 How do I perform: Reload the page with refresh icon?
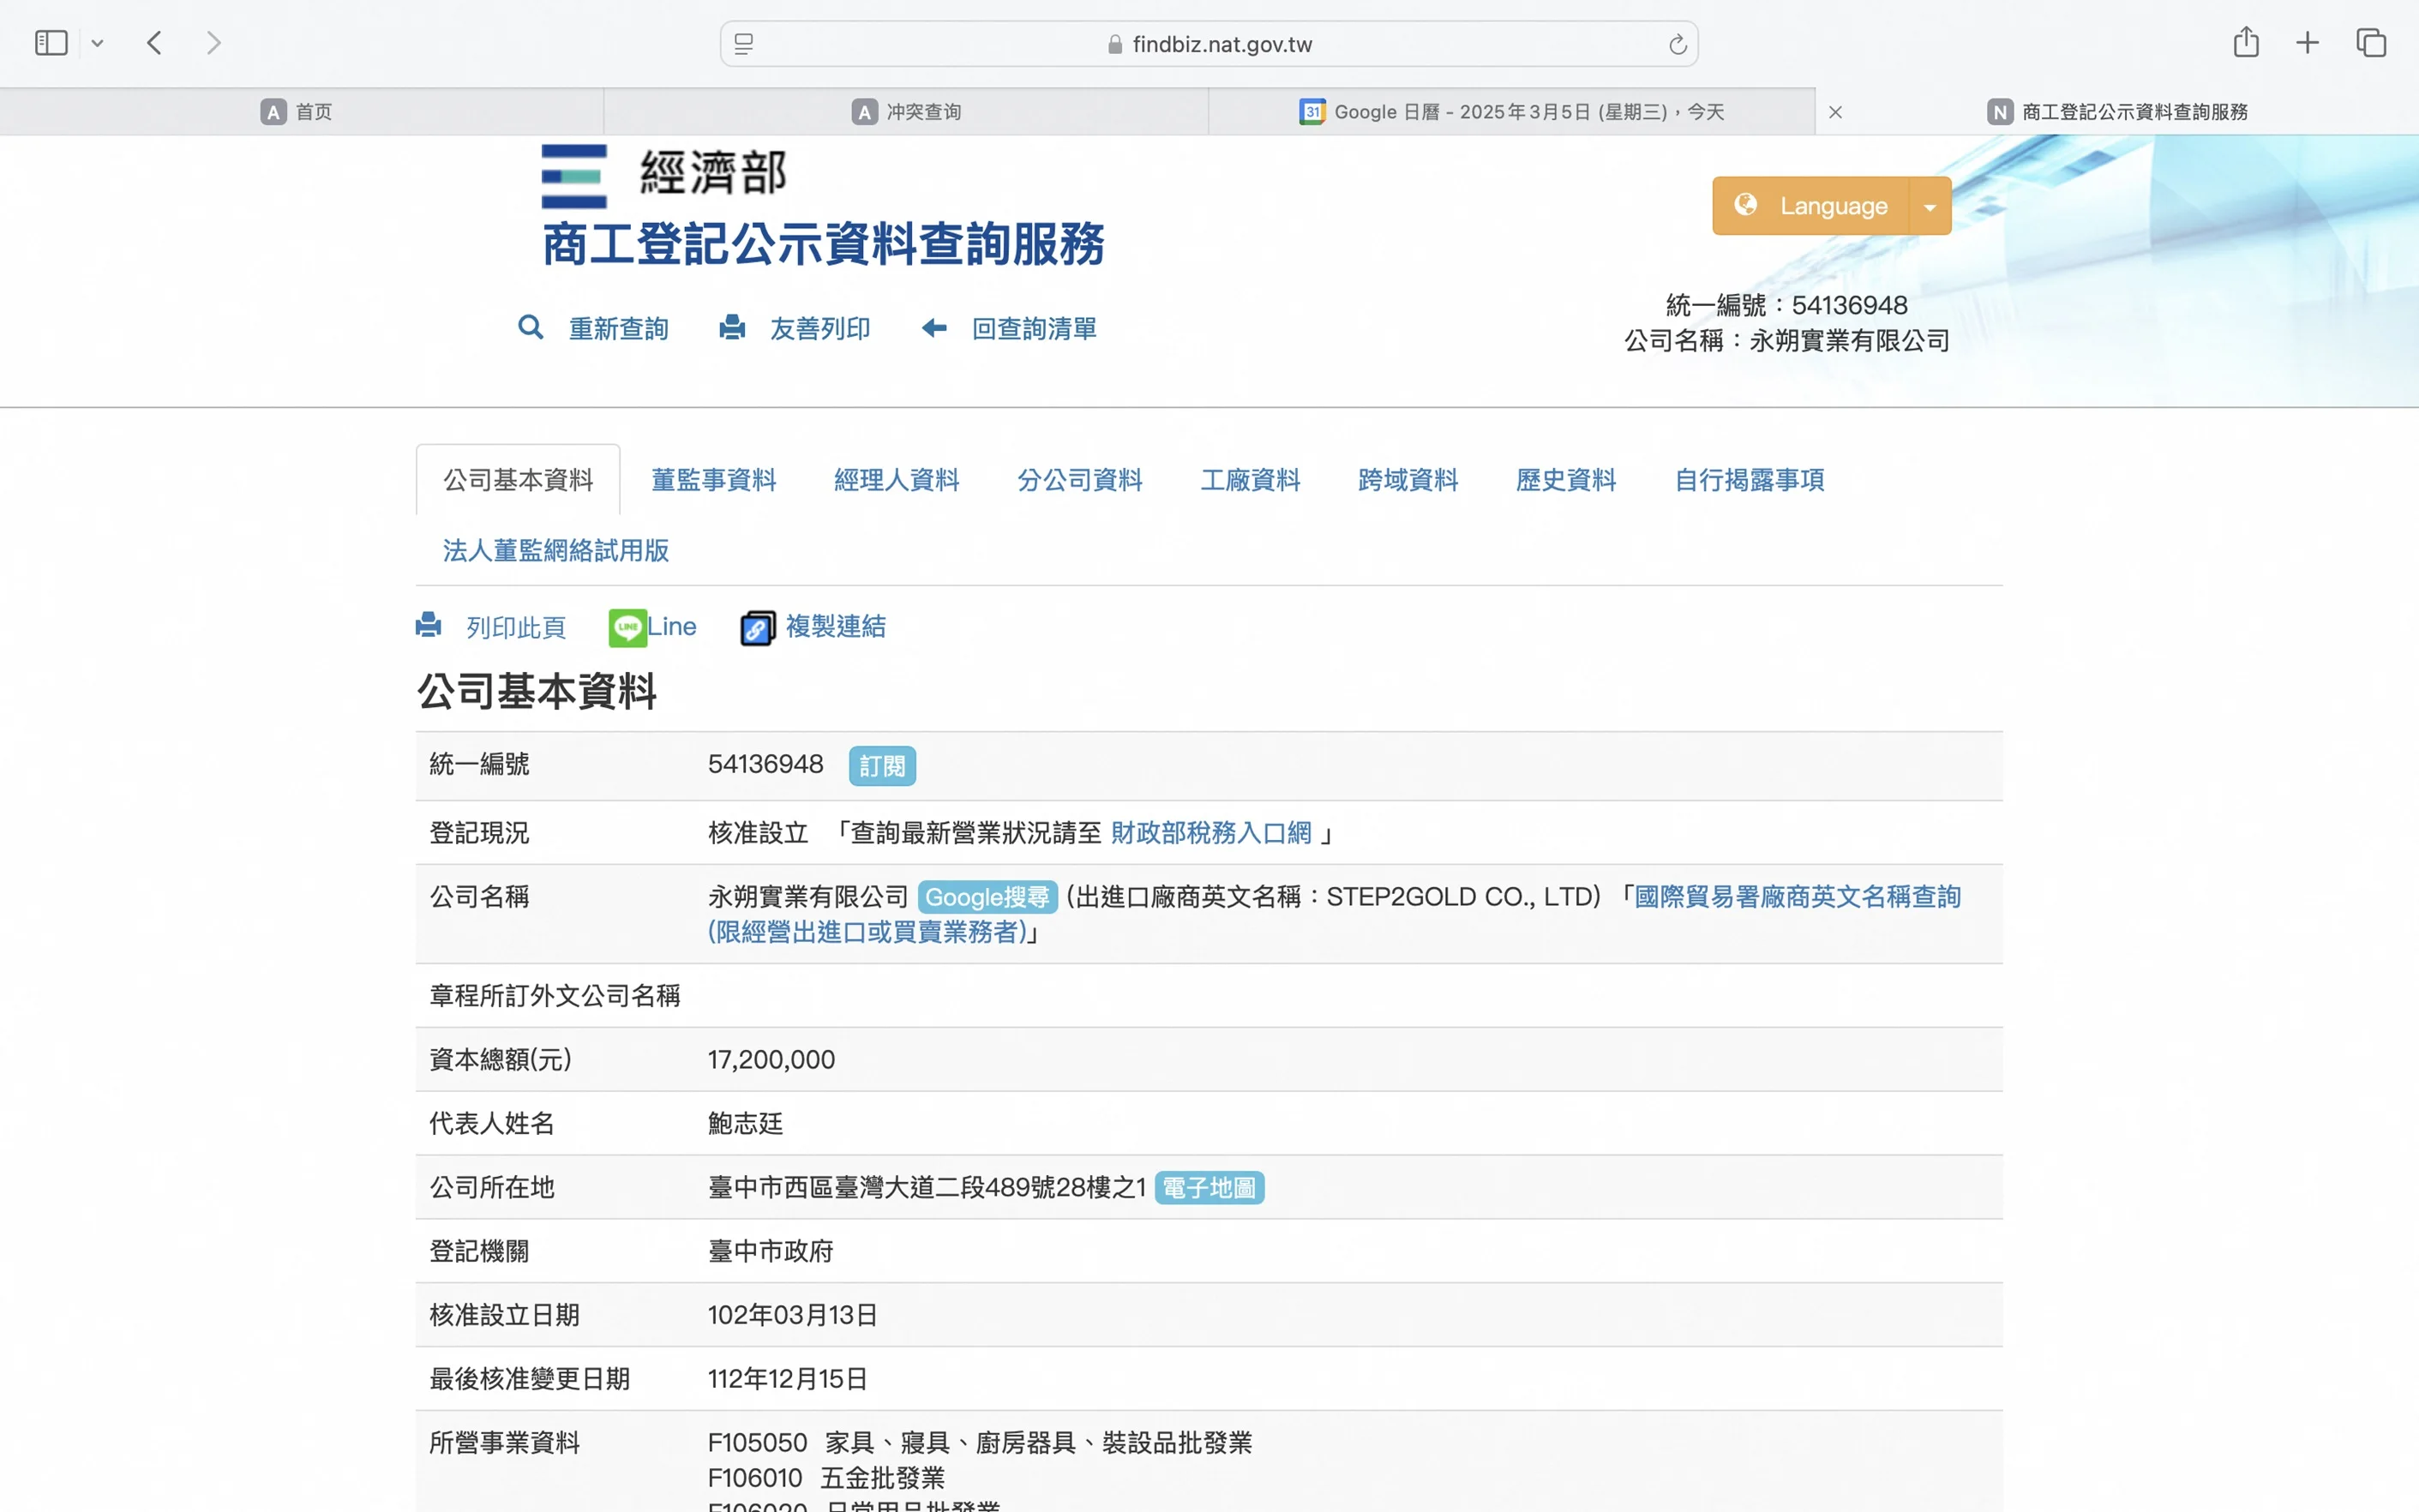point(1677,45)
